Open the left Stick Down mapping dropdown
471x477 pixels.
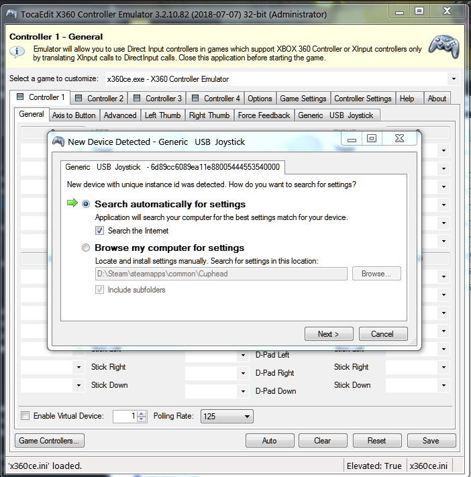(78, 386)
